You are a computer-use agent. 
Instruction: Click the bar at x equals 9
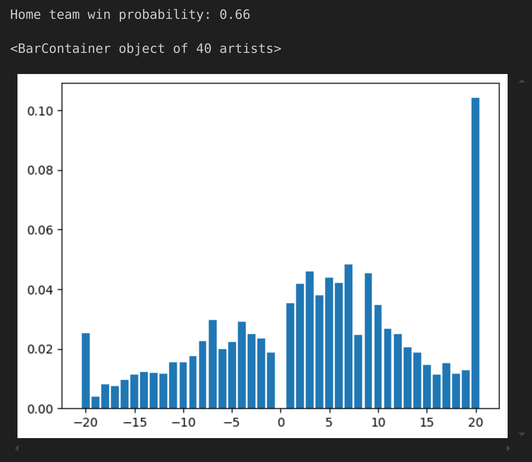(x=368, y=341)
